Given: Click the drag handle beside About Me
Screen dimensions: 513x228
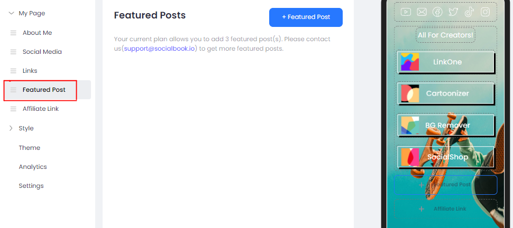Looking at the screenshot, I should [13, 33].
